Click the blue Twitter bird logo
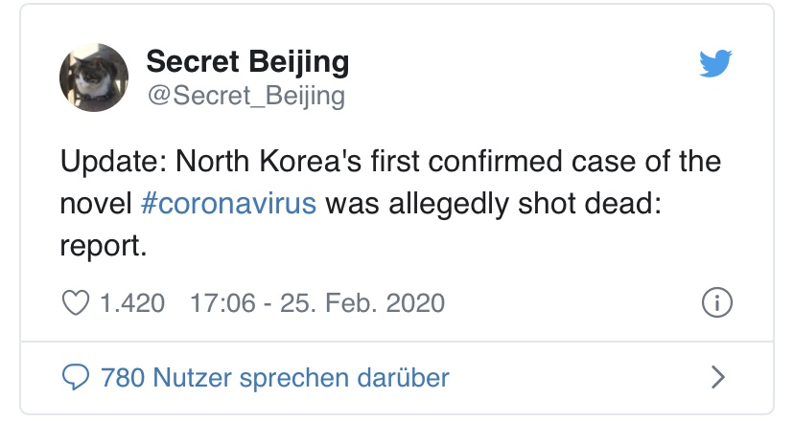 tap(715, 63)
